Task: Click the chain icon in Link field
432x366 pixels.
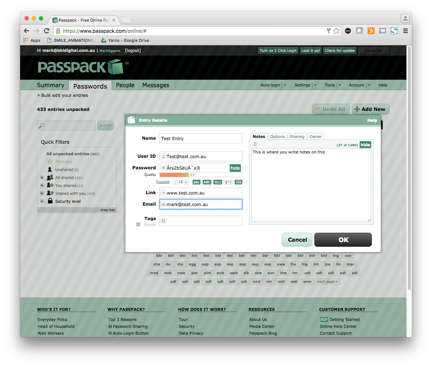Action: (163, 193)
